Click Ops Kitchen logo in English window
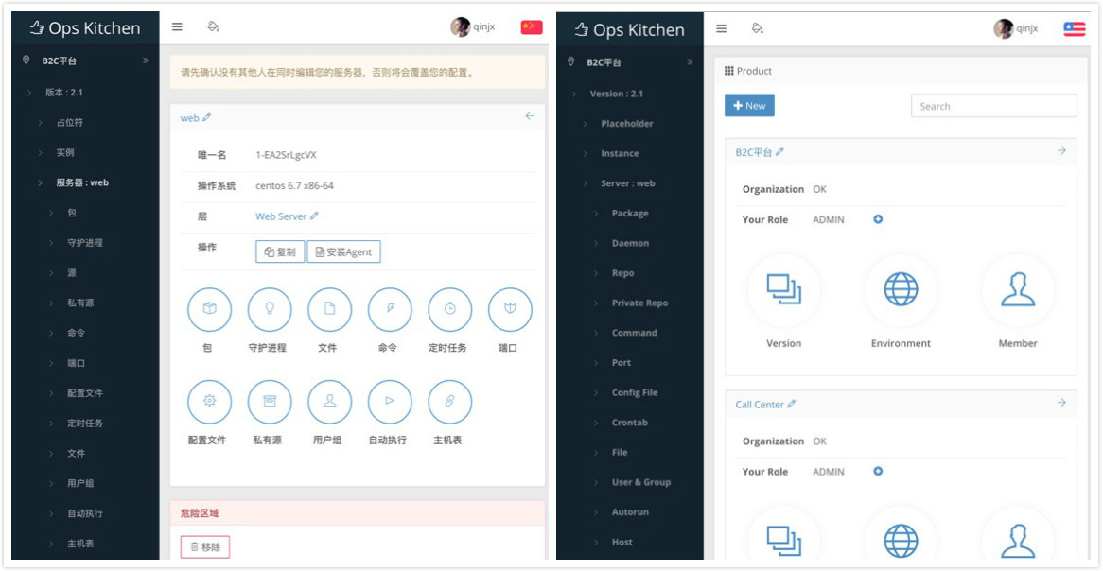This screenshot has height=571, width=1103. point(630,29)
